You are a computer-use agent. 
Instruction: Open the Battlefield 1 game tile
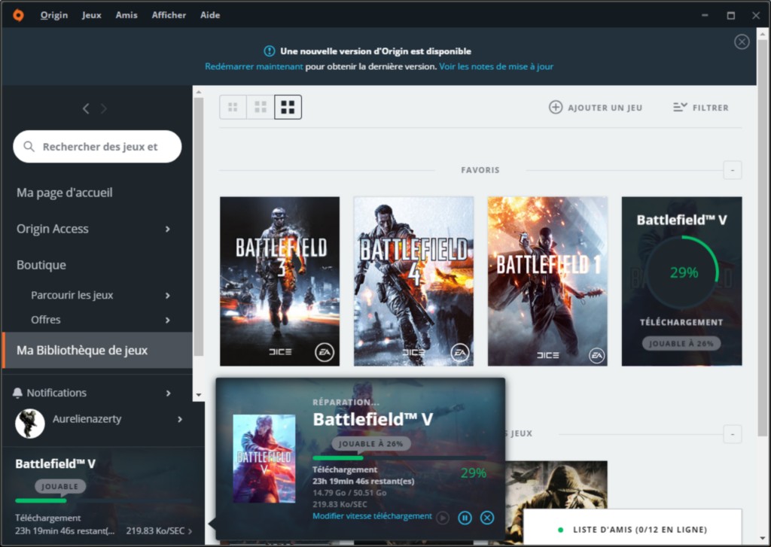[x=547, y=281]
